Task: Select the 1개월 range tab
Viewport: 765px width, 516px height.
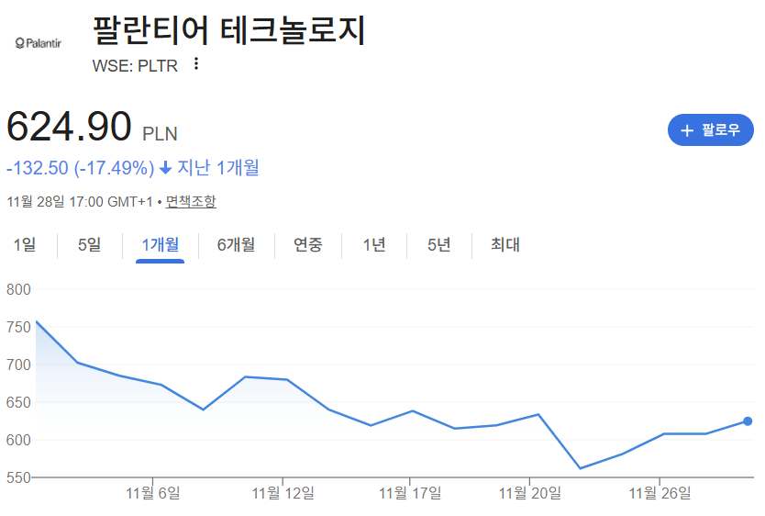Action: click(160, 244)
